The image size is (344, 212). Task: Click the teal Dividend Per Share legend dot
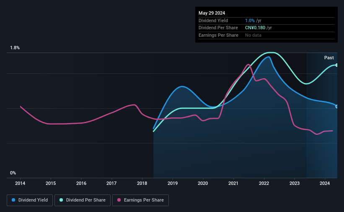pyautogui.click(x=61, y=200)
